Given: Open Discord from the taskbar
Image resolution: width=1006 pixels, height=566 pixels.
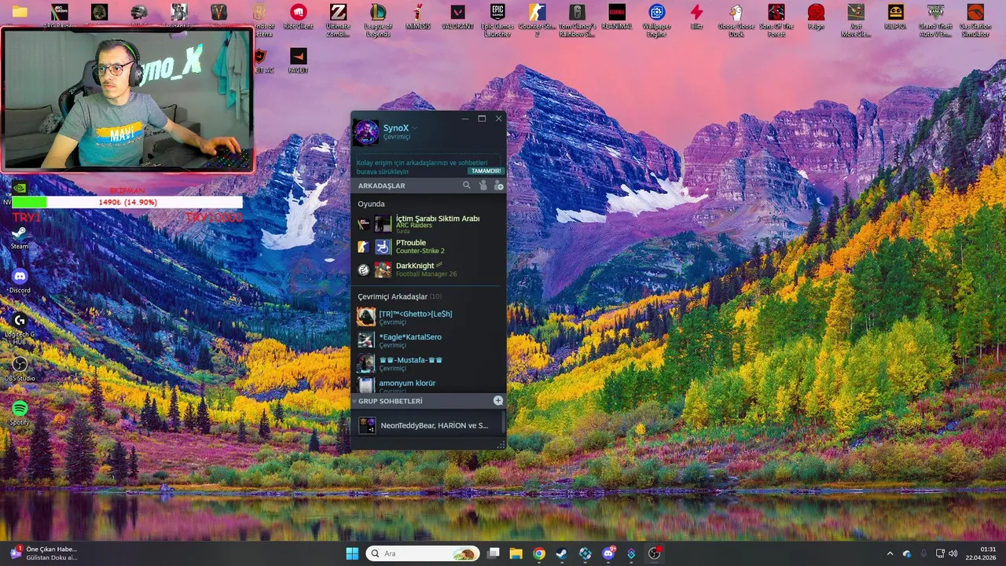Looking at the screenshot, I should coord(608,553).
